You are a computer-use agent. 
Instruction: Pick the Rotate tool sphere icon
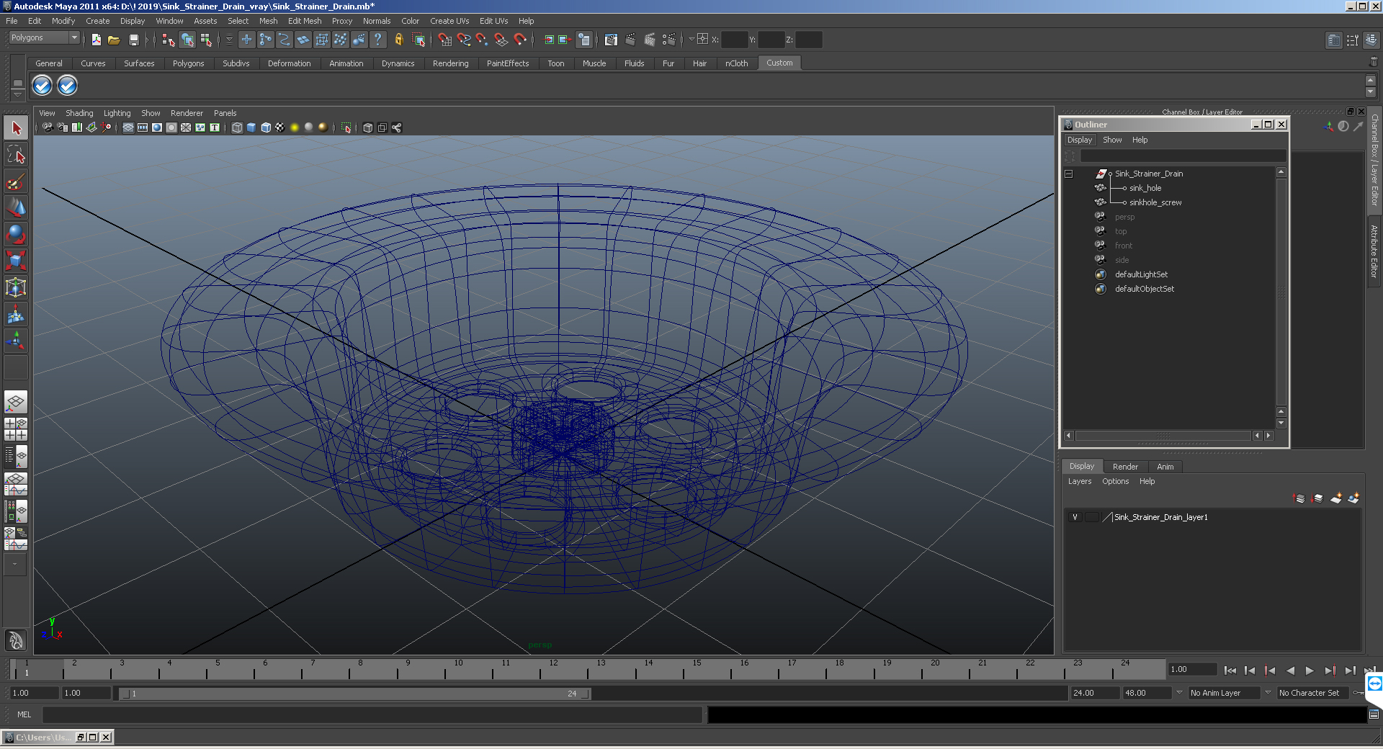pyautogui.click(x=16, y=234)
